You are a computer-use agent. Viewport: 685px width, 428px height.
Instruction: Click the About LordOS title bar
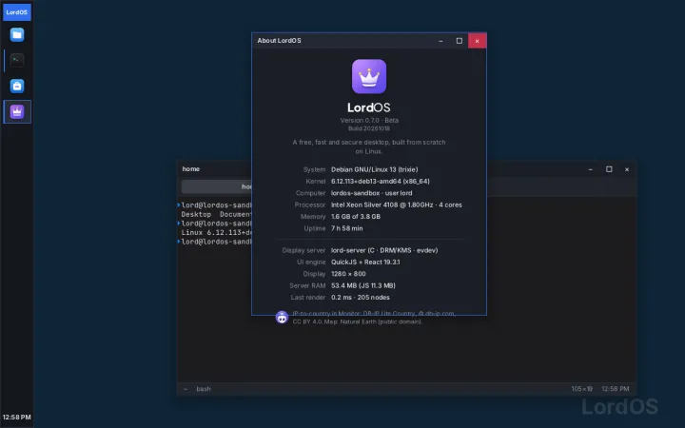[341, 41]
